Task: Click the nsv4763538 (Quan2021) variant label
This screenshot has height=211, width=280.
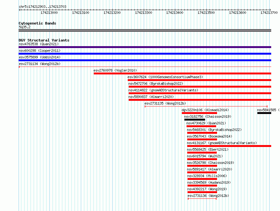Action: 39,44
